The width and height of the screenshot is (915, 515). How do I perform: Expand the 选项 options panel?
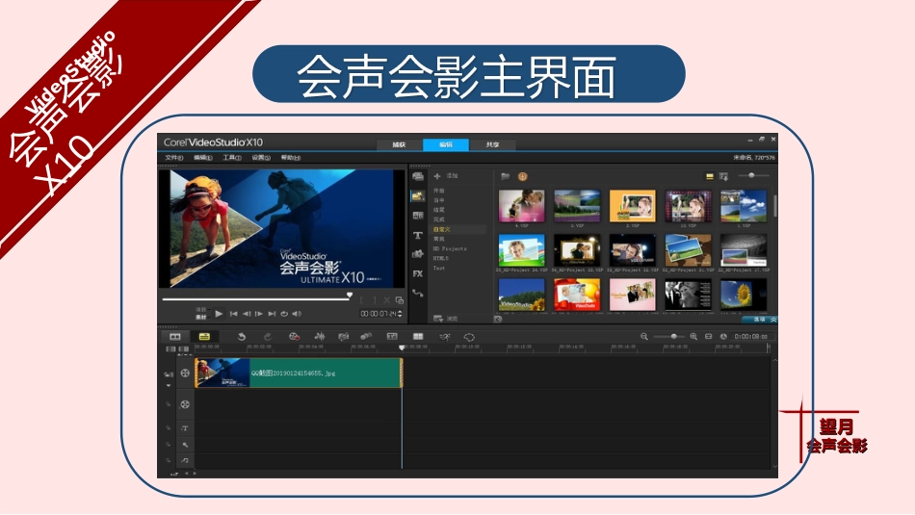tap(760, 320)
